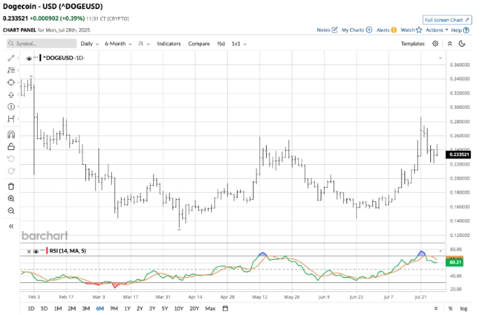Open Indicators menu
The width and height of the screenshot is (489, 315).
[169, 44]
